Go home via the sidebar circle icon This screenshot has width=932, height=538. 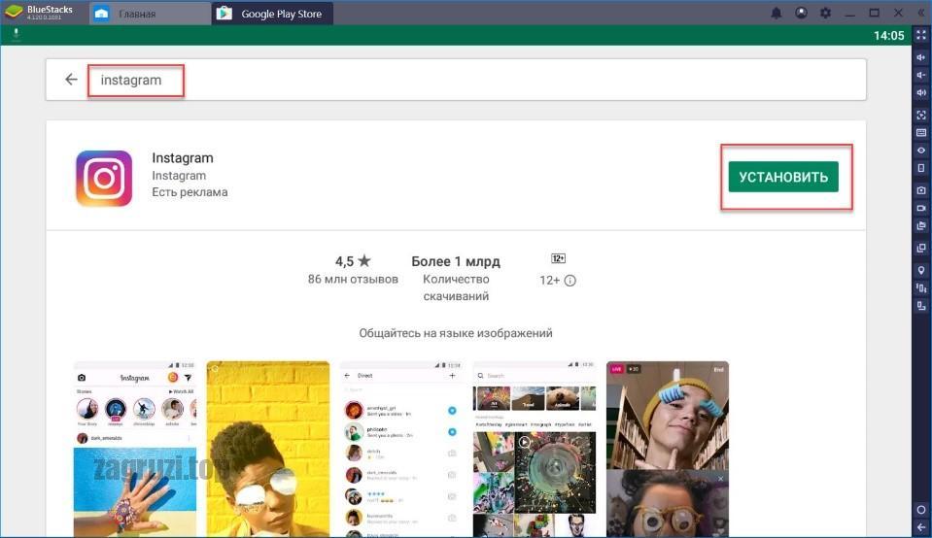click(920, 510)
